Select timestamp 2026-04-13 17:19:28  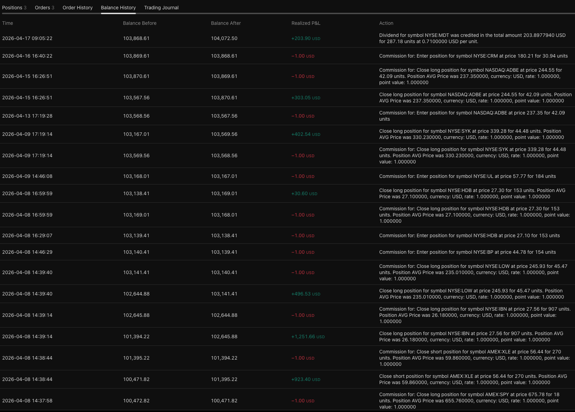27,116
